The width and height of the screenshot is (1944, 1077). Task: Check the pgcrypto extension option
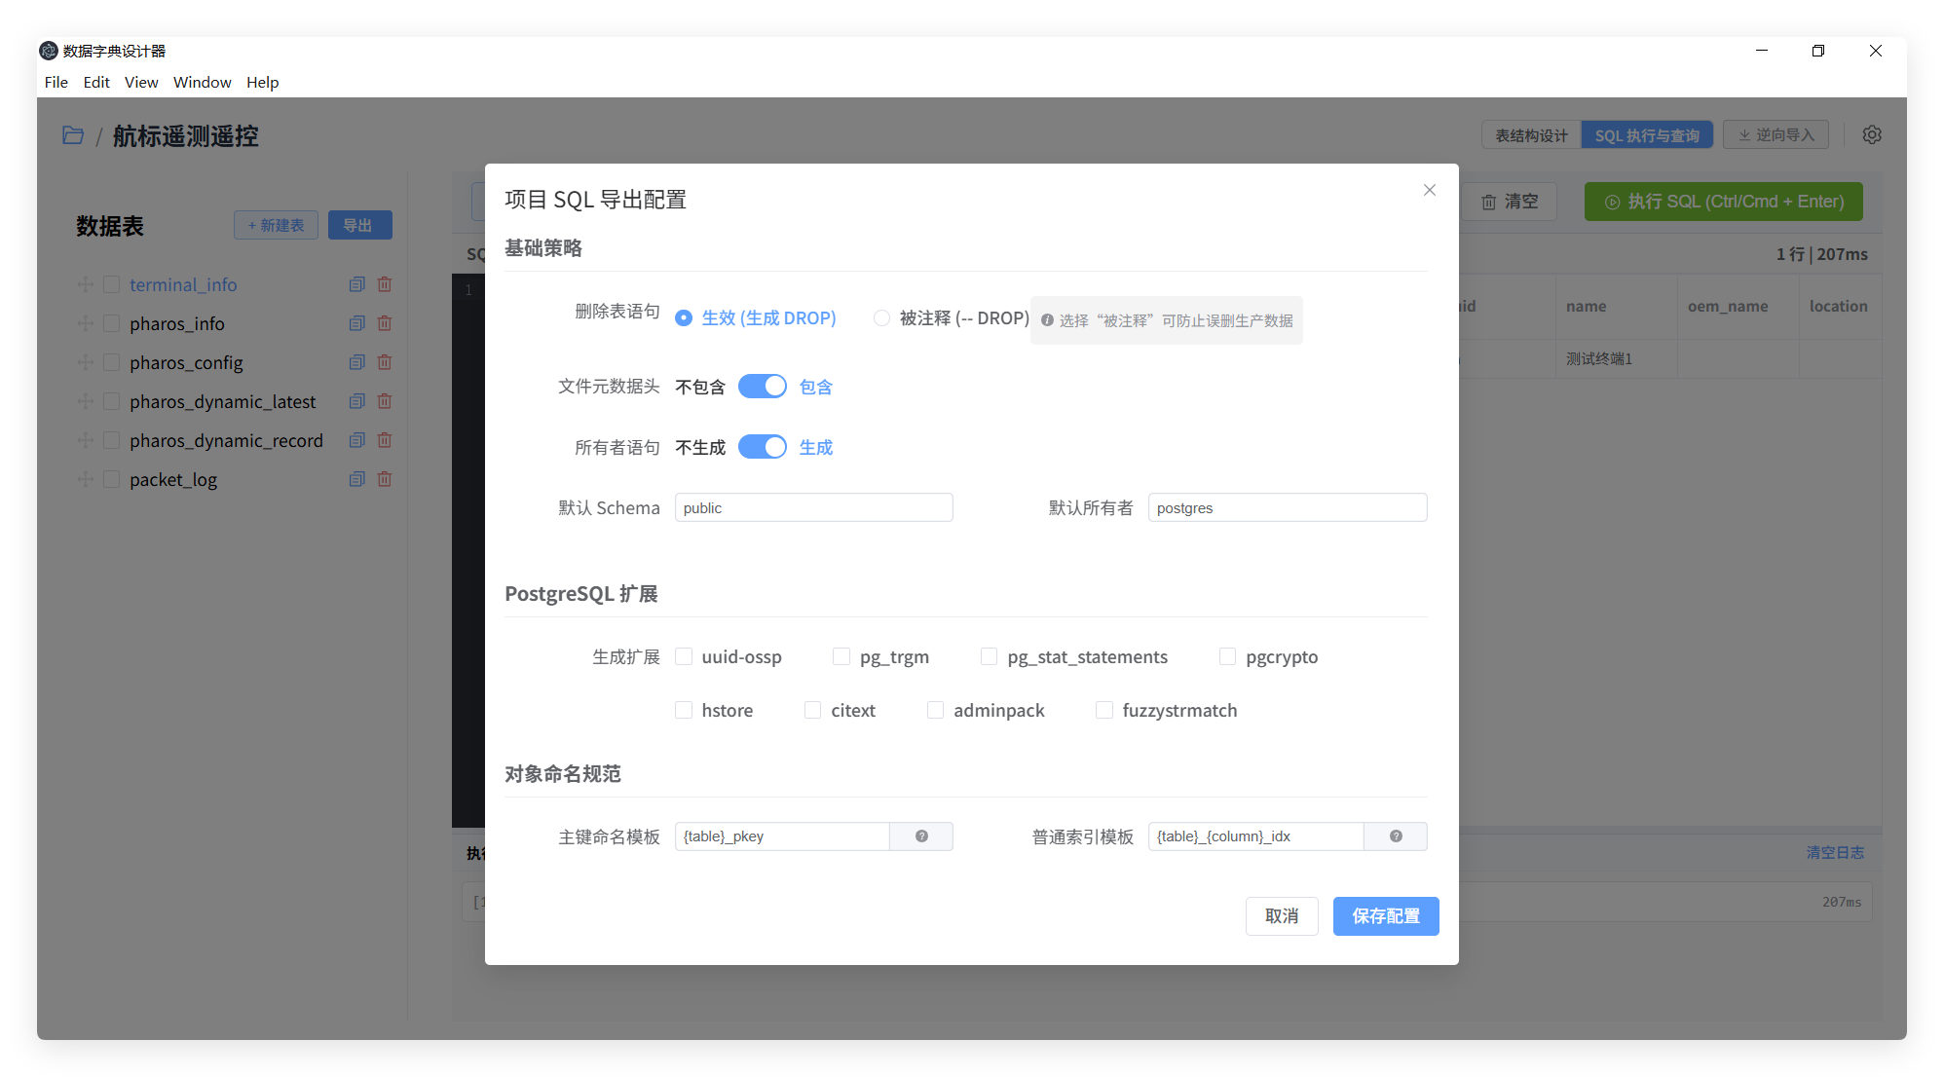(x=1227, y=656)
